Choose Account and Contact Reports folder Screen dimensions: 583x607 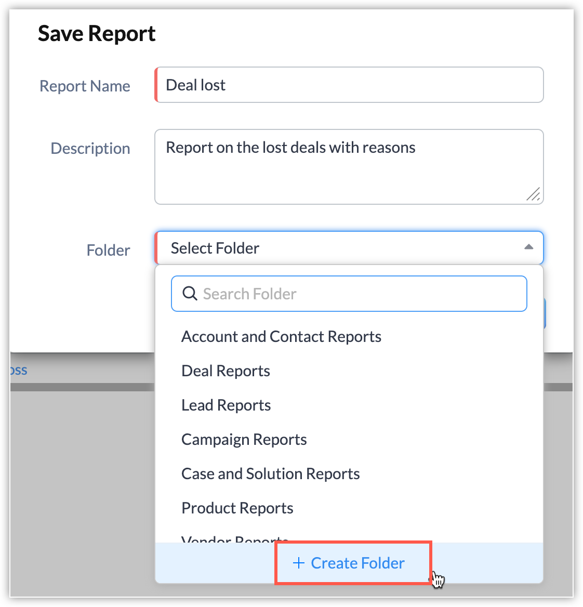(x=281, y=337)
